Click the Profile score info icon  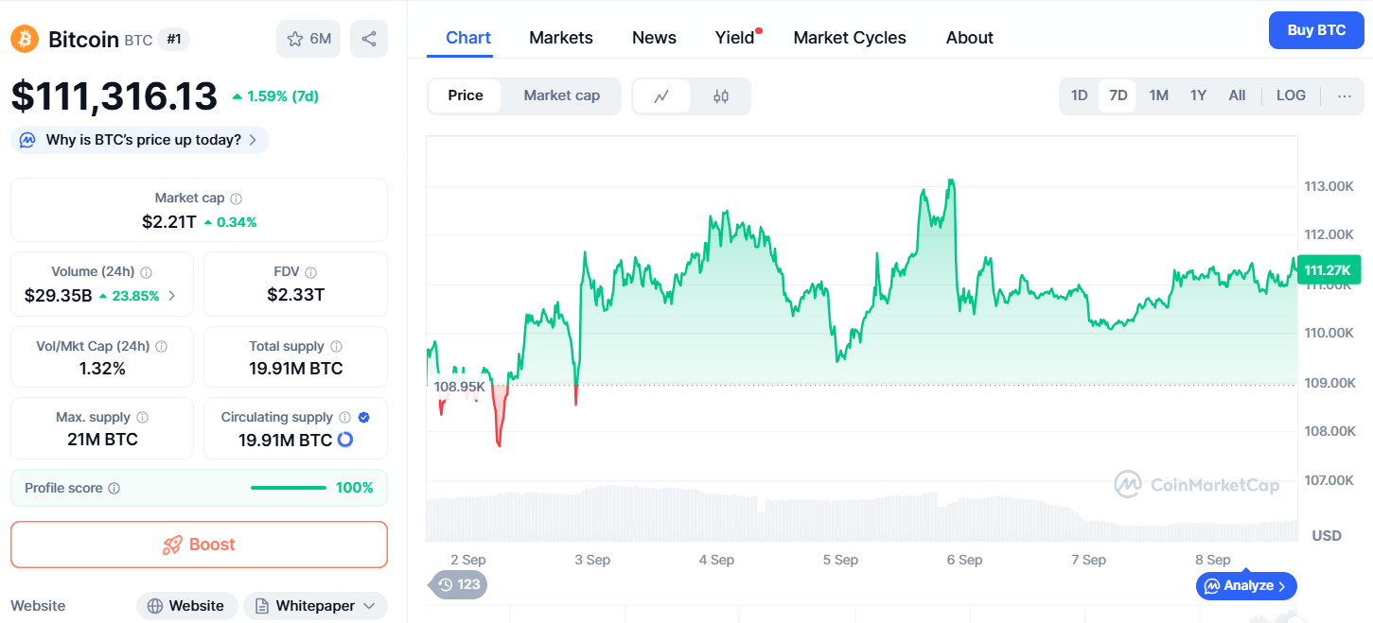114,489
